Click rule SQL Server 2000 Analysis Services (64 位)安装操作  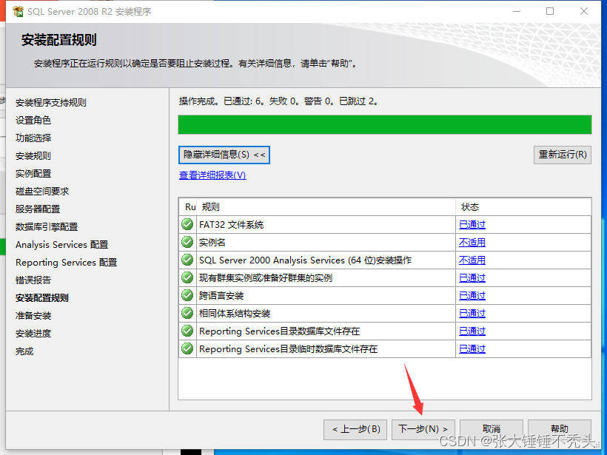pyautogui.click(x=305, y=260)
